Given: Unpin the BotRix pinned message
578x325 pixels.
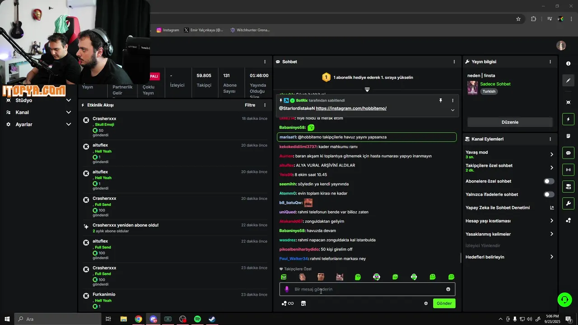Looking at the screenshot, I should coord(441,101).
